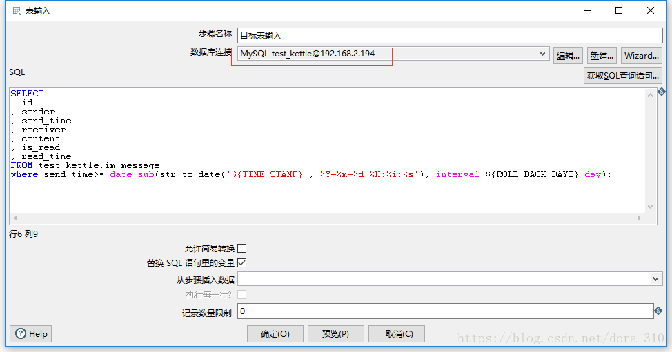Click 'test_kettle.im_message' table name in the SQL
672x352 pixels.
tap(99, 165)
